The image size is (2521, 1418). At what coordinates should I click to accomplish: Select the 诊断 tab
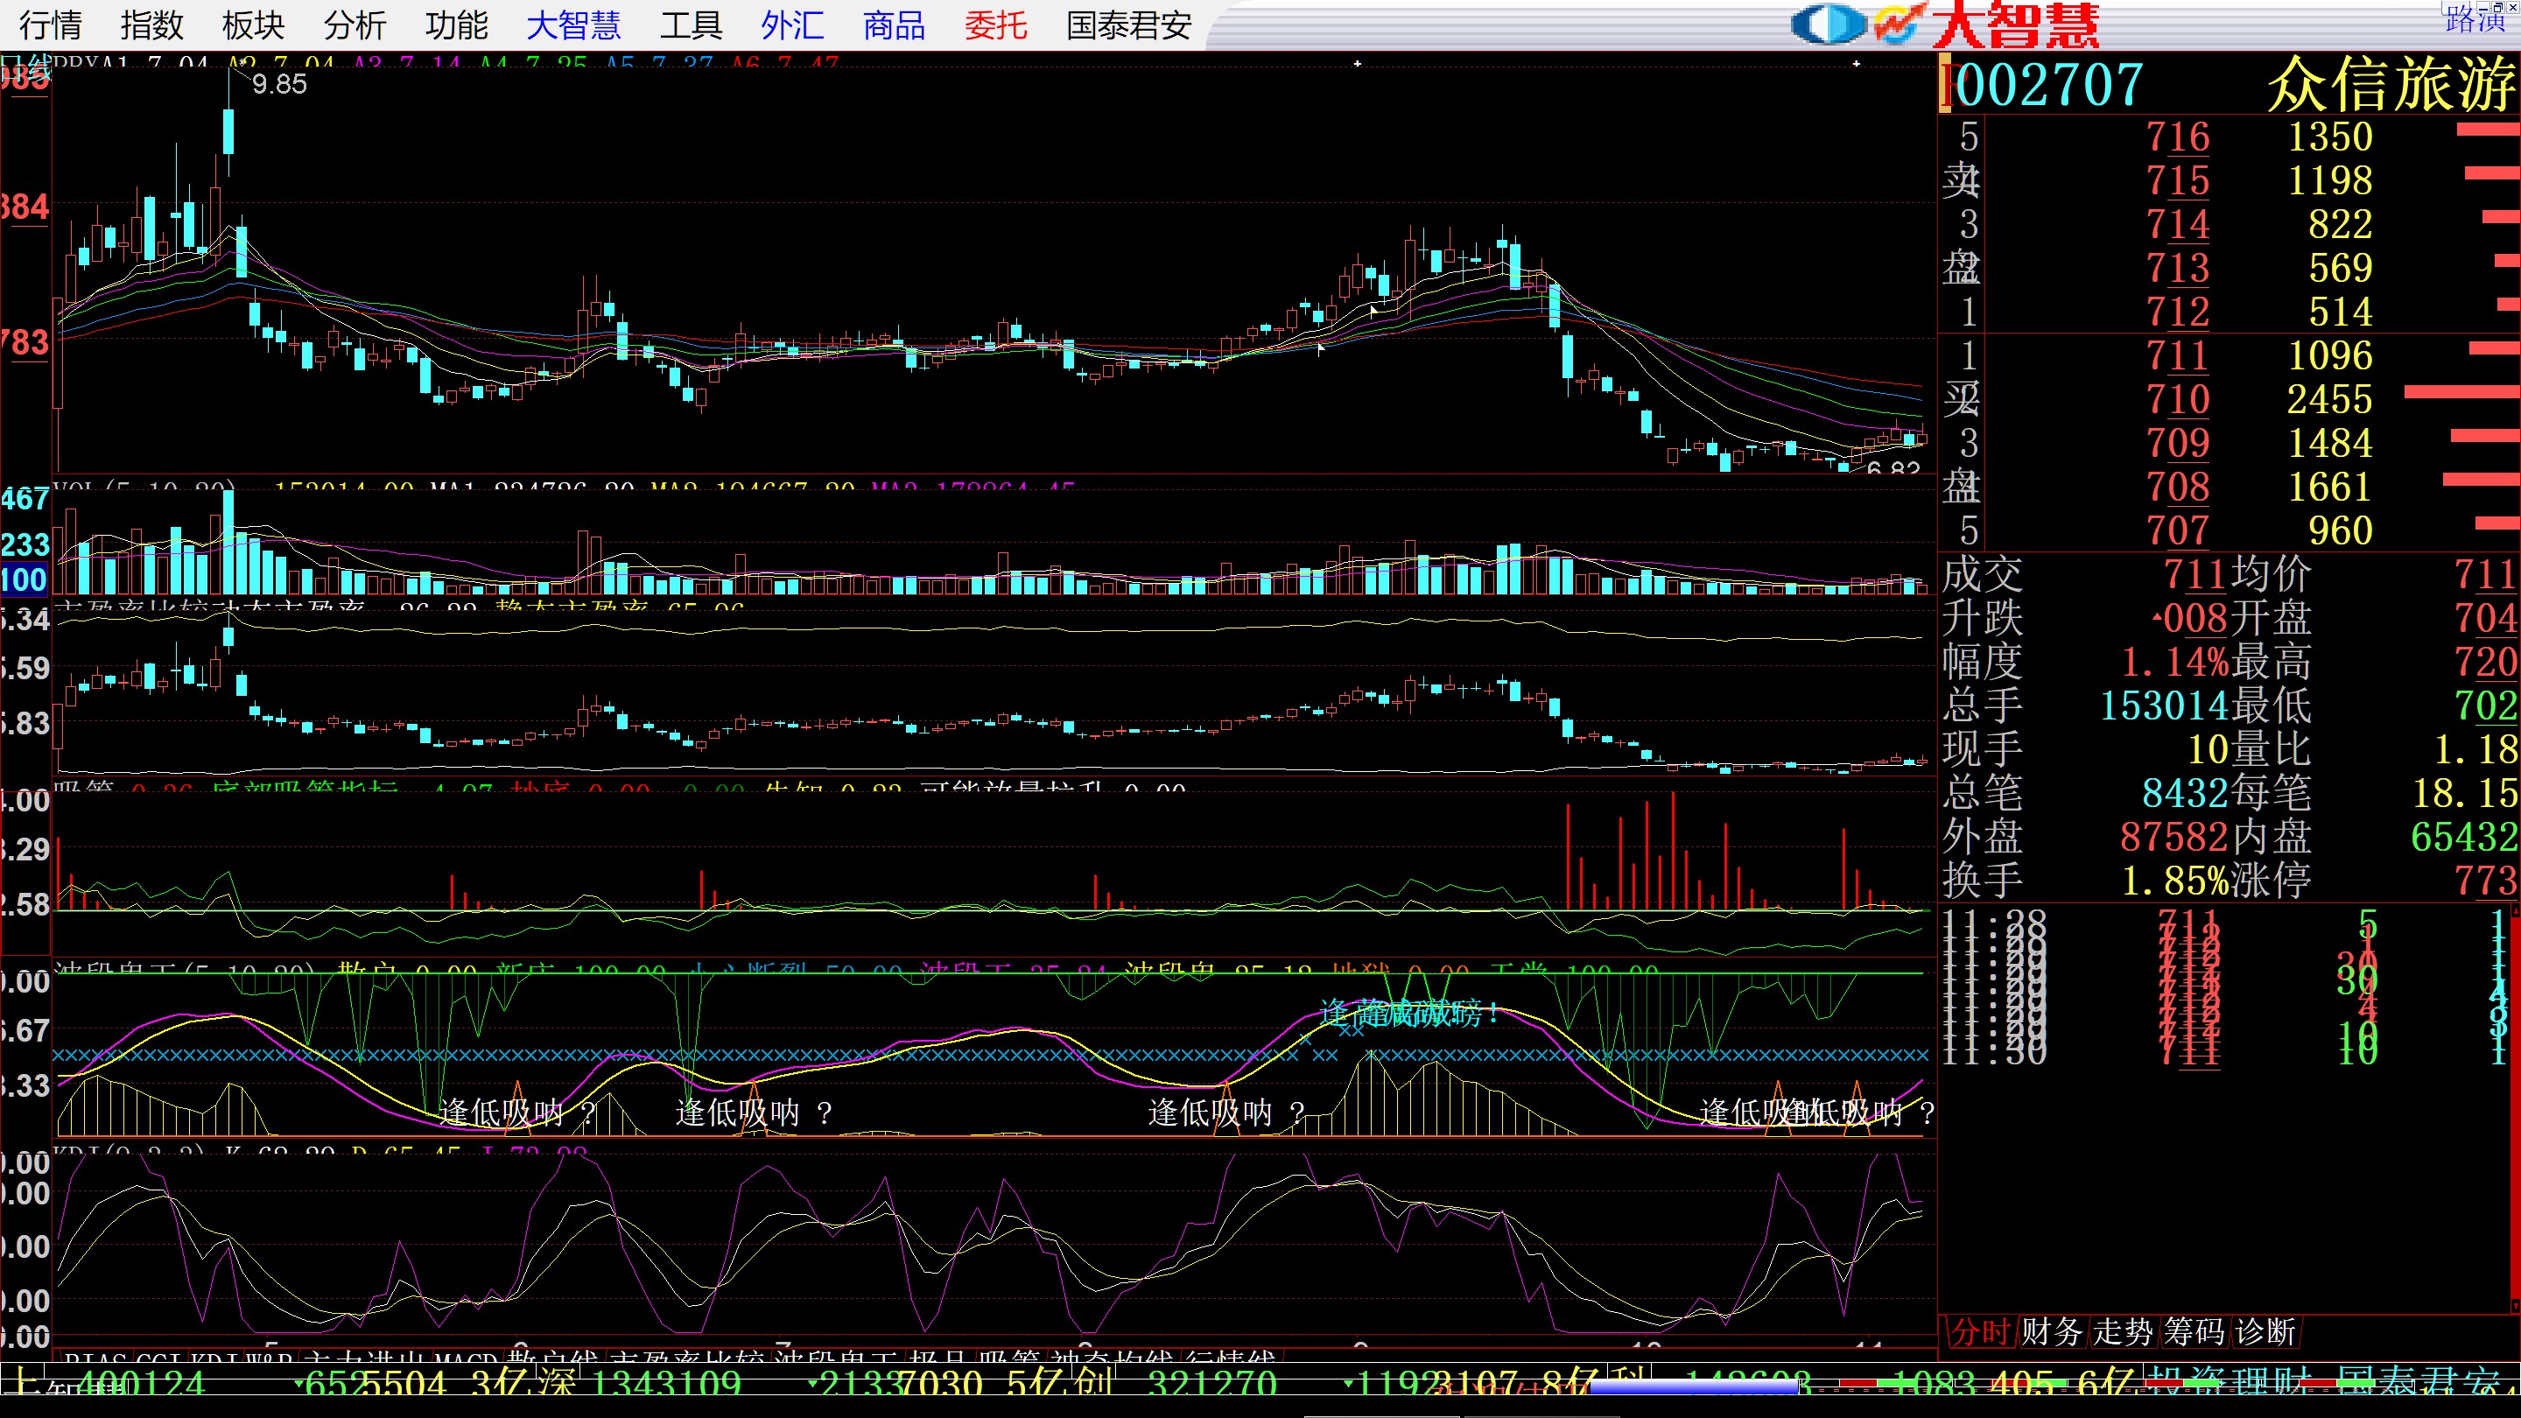pos(2265,1332)
